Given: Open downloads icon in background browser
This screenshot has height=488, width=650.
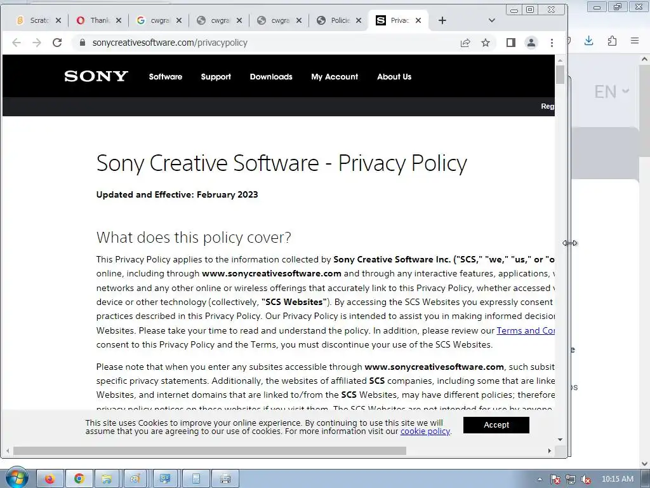Looking at the screenshot, I should coord(588,41).
